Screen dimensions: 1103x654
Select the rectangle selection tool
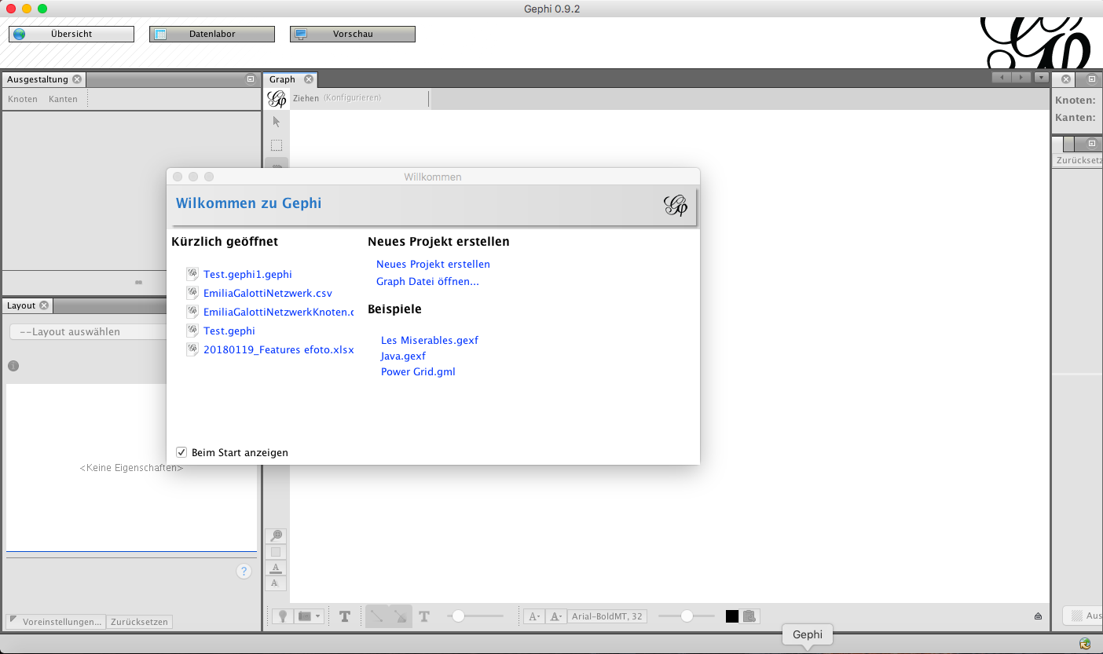(x=276, y=145)
